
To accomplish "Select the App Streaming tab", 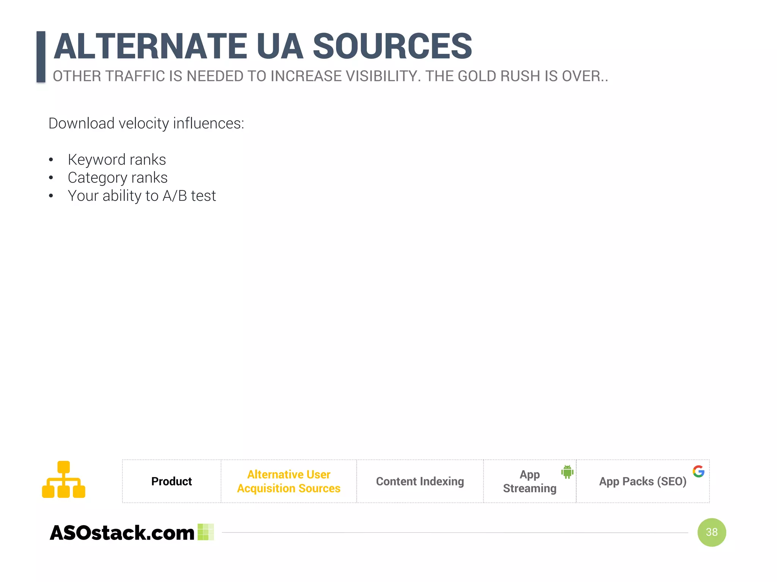I will pyautogui.click(x=530, y=481).
